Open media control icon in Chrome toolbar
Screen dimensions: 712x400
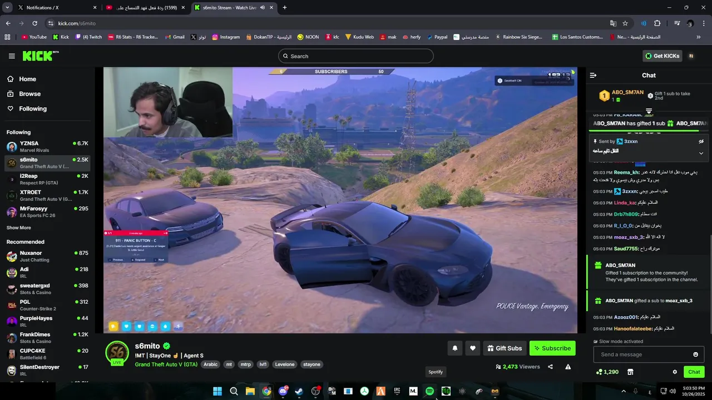pos(677,23)
